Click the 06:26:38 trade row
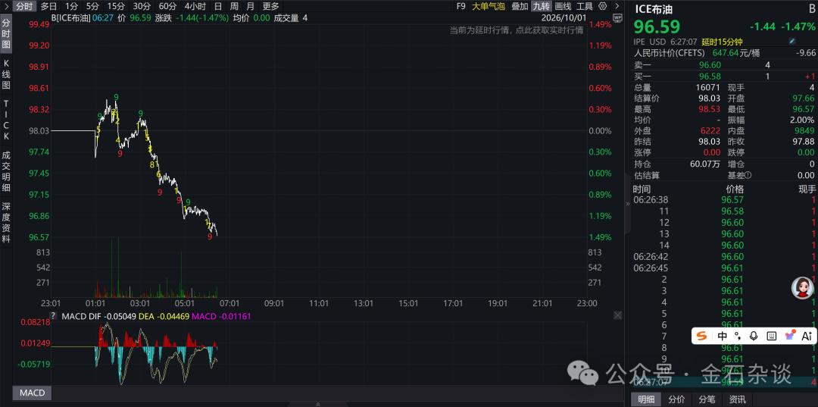The image size is (818, 407). pos(724,200)
